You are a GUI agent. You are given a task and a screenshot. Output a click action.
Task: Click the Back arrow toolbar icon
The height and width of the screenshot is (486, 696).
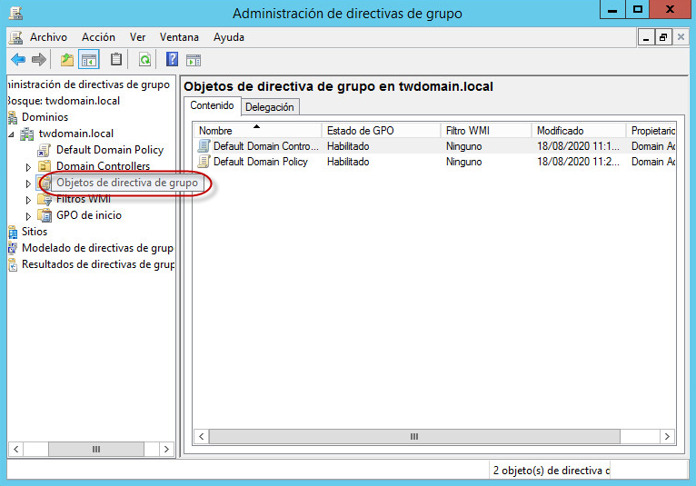[x=17, y=60]
